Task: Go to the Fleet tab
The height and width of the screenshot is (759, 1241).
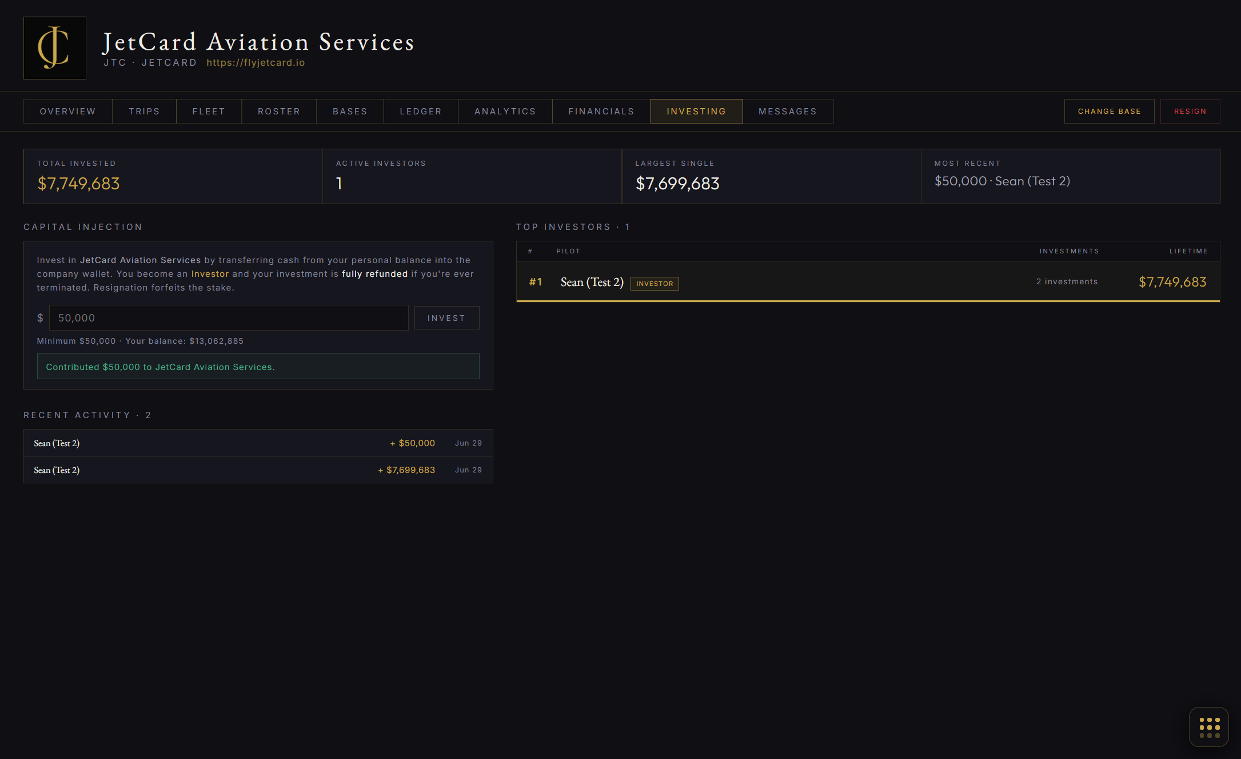Action: click(x=209, y=112)
